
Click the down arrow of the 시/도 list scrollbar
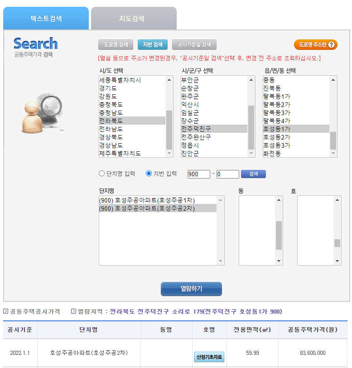point(169,153)
